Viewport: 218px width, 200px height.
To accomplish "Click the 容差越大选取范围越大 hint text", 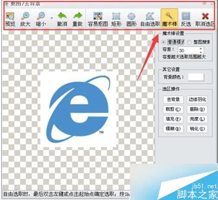I will click(184, 57).
